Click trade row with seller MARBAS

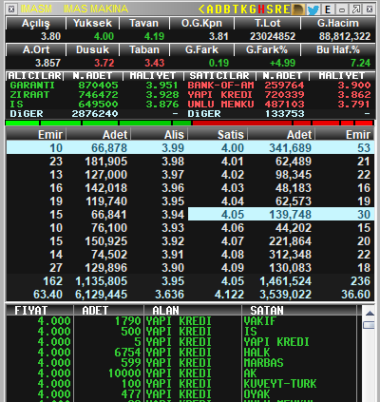pyautogui.click(x=181, y=363)
